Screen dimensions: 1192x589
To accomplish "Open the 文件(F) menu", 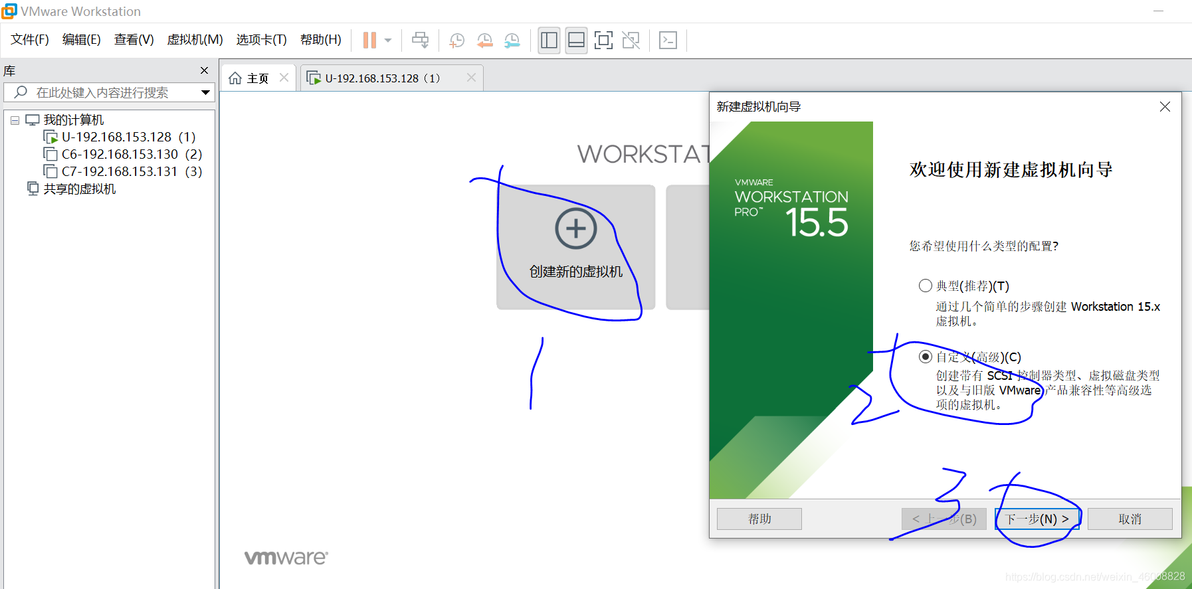I will tap(30, 40).
